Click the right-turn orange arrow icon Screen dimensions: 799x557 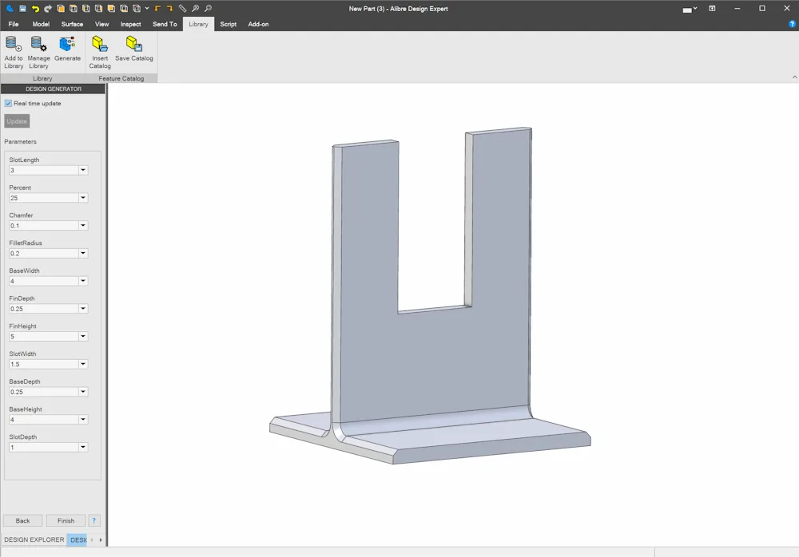pyautogui.click(x=169, y=8)
